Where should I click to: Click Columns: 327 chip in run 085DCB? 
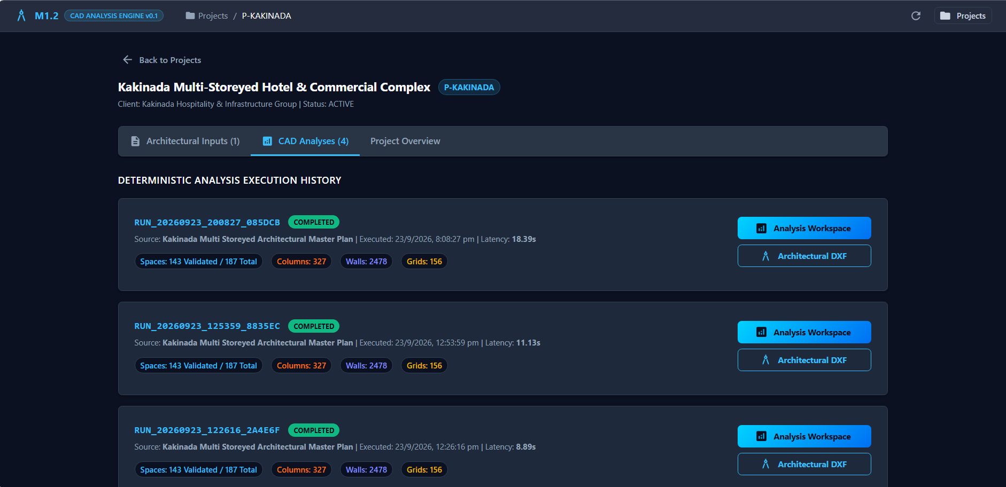click(301, 262)
